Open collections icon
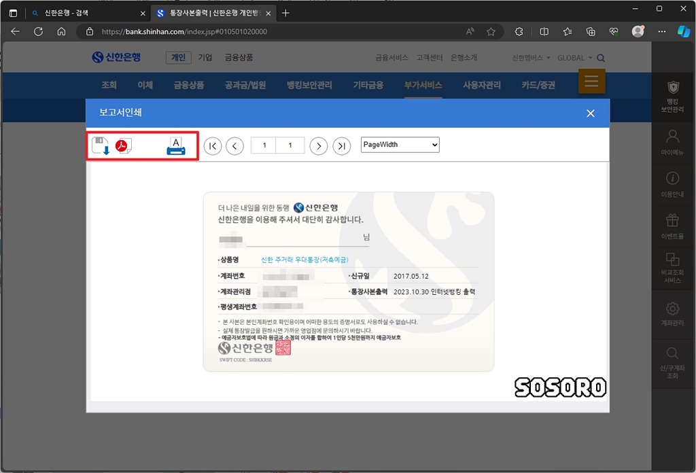Screen dimensions: 696x473 pyautogui.click(x=591, y=31)
